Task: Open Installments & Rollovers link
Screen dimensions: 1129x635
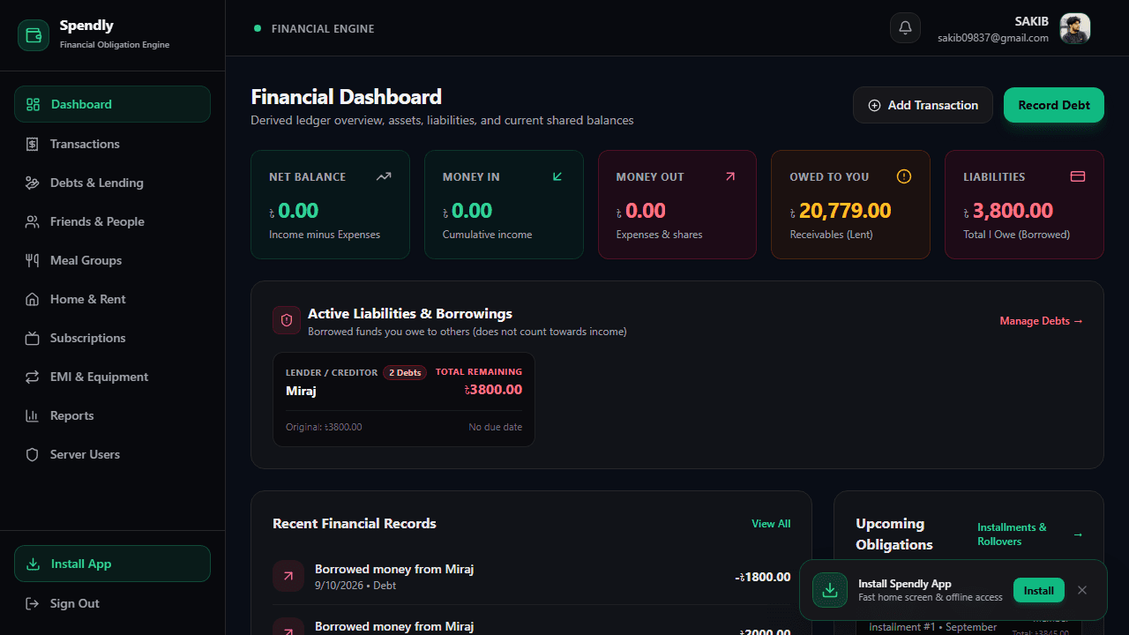Action: pos(1029,534)
